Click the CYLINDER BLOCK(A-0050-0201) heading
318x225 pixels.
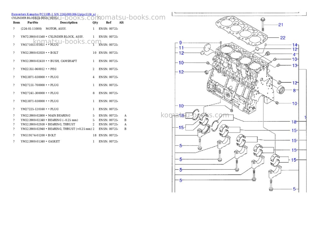point(35,18)
